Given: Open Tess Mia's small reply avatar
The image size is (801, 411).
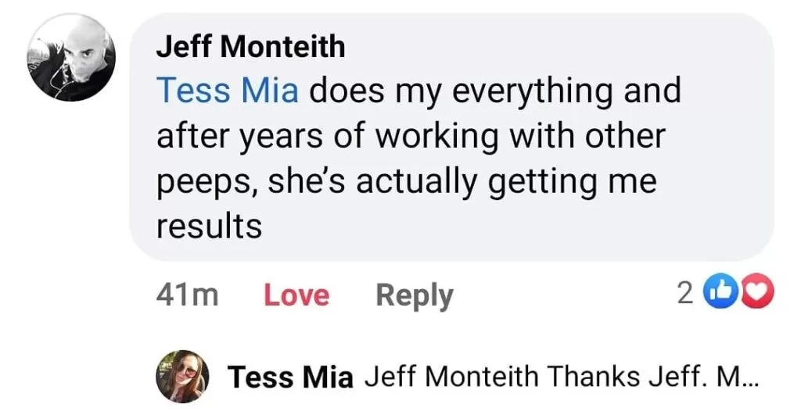Looking at the screenshot, I should (182, 376).
